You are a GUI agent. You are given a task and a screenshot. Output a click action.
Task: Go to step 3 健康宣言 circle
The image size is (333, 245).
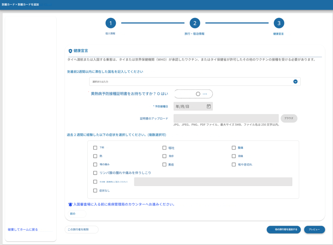click(279, 23)
